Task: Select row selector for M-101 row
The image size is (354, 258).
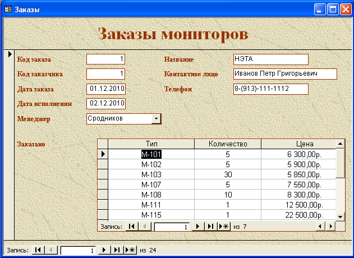Action: click(103, 154)
